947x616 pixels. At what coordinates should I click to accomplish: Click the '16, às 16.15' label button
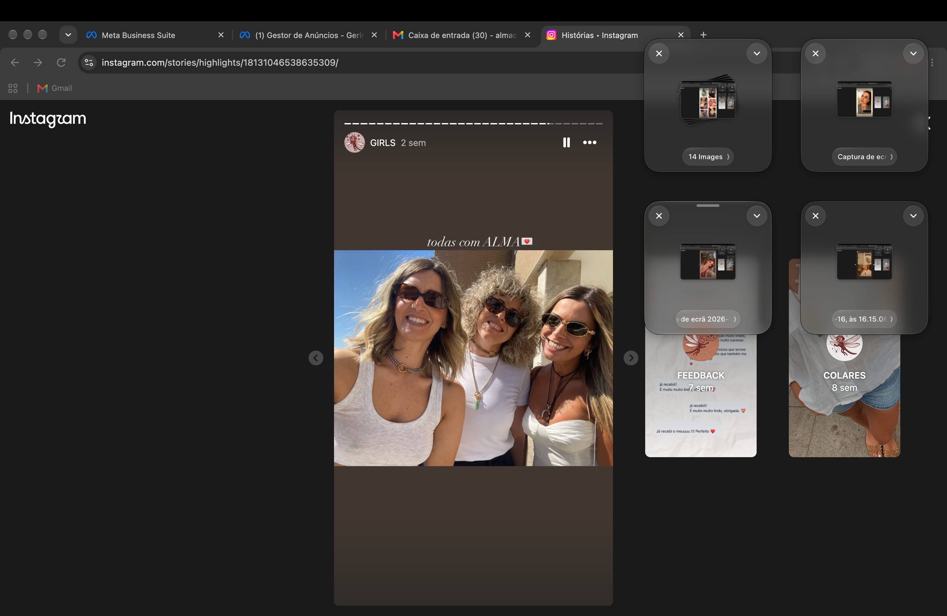point(864,319)
